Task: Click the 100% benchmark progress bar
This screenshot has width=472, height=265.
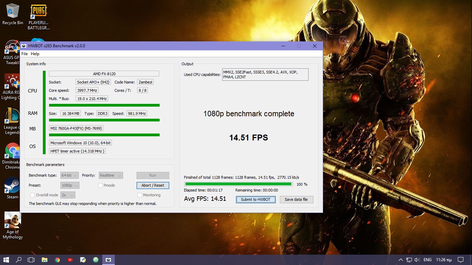Action: click(238, 184)
